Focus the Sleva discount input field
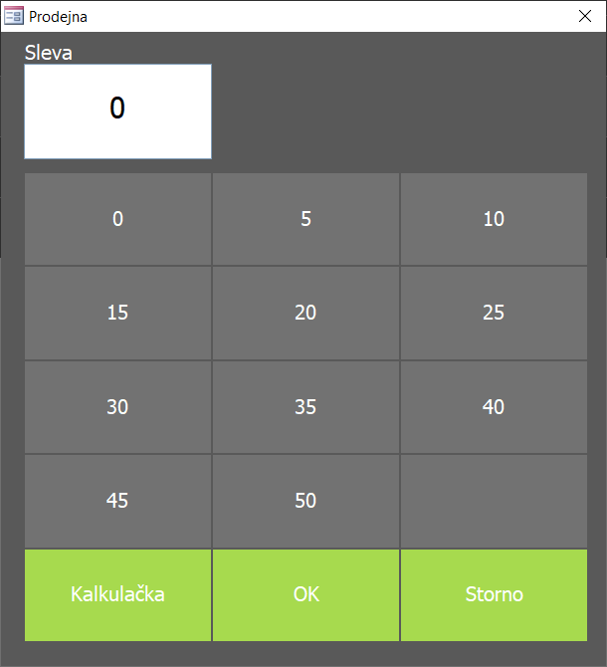Screen dimensions: 607x667 coord(117,111)
